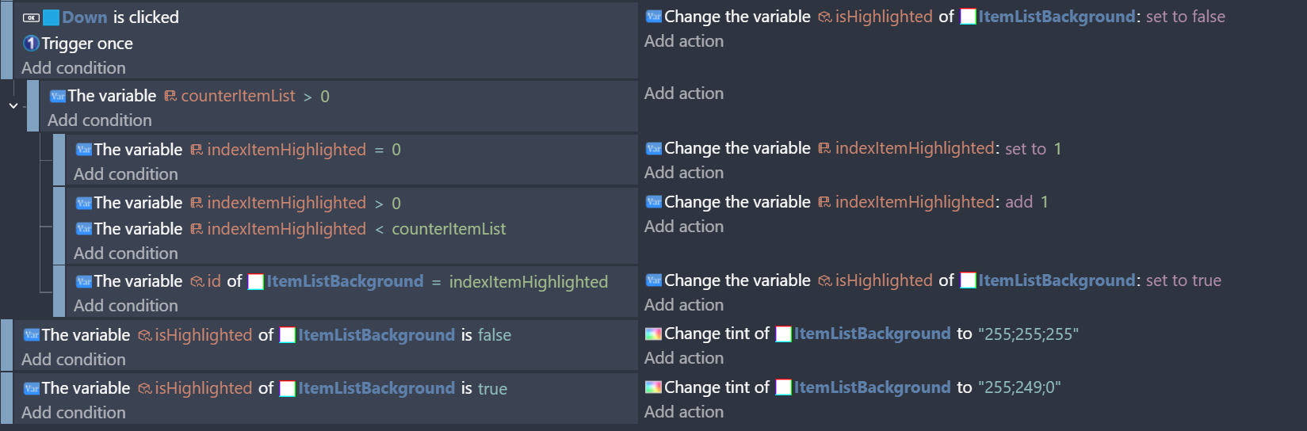
Task: Click variable icon of "indexItemHighlighted: set to 1" action
Action: click(653, 149)
